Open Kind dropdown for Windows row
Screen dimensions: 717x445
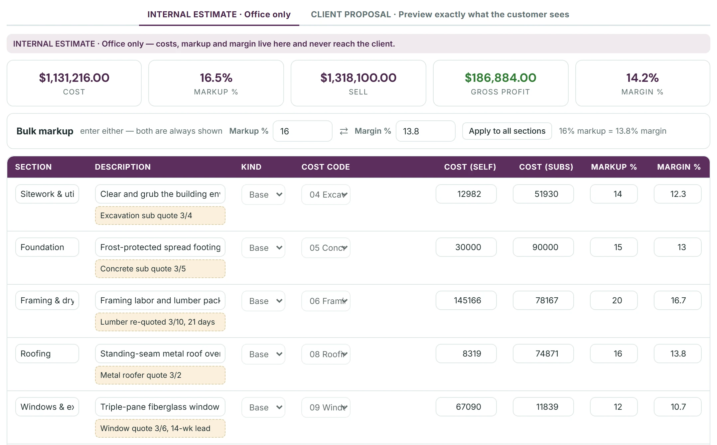point(263,407)
